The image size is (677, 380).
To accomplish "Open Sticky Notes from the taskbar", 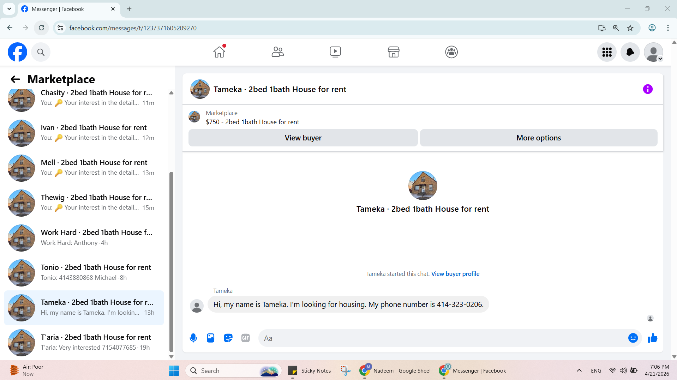I will click(310, 370).
